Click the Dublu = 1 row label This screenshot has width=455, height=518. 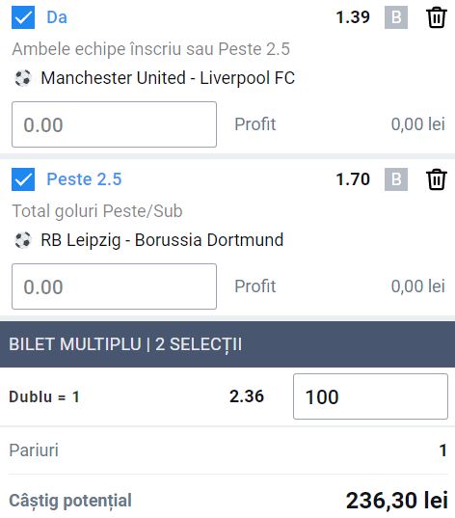pyautogui.click(x=44, y=396)
